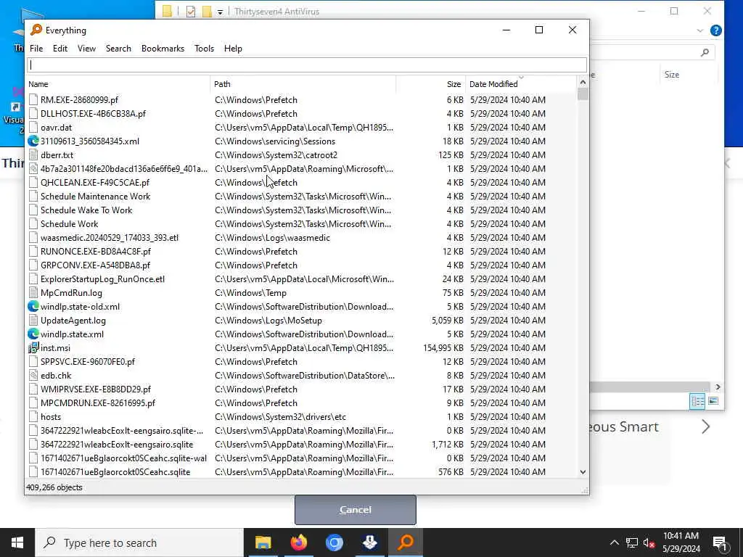Open the Bookmarks menu
Screen dimensions: 743x557
click(163, 49)
